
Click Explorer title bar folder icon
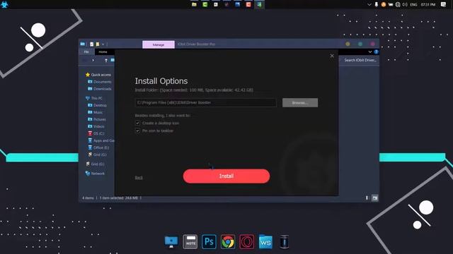[83, 44]
